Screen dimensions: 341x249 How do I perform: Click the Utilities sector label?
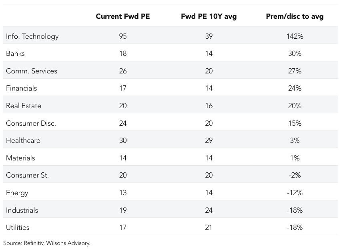(18, 227)
